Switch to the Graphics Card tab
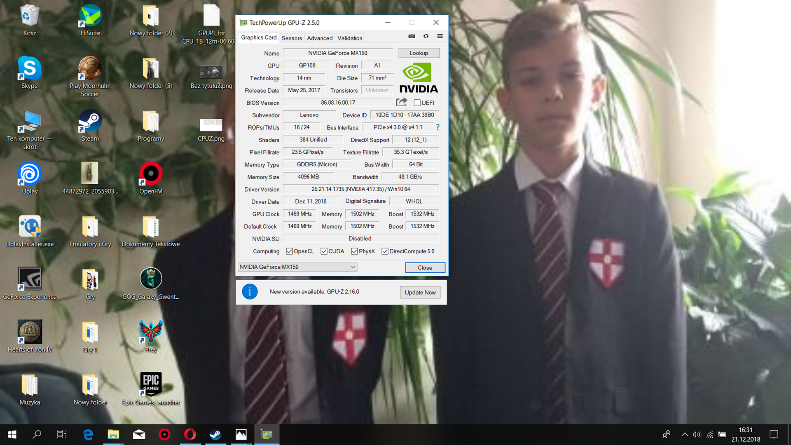The width and height of the screenshot is (791, 445). [259, 37]
